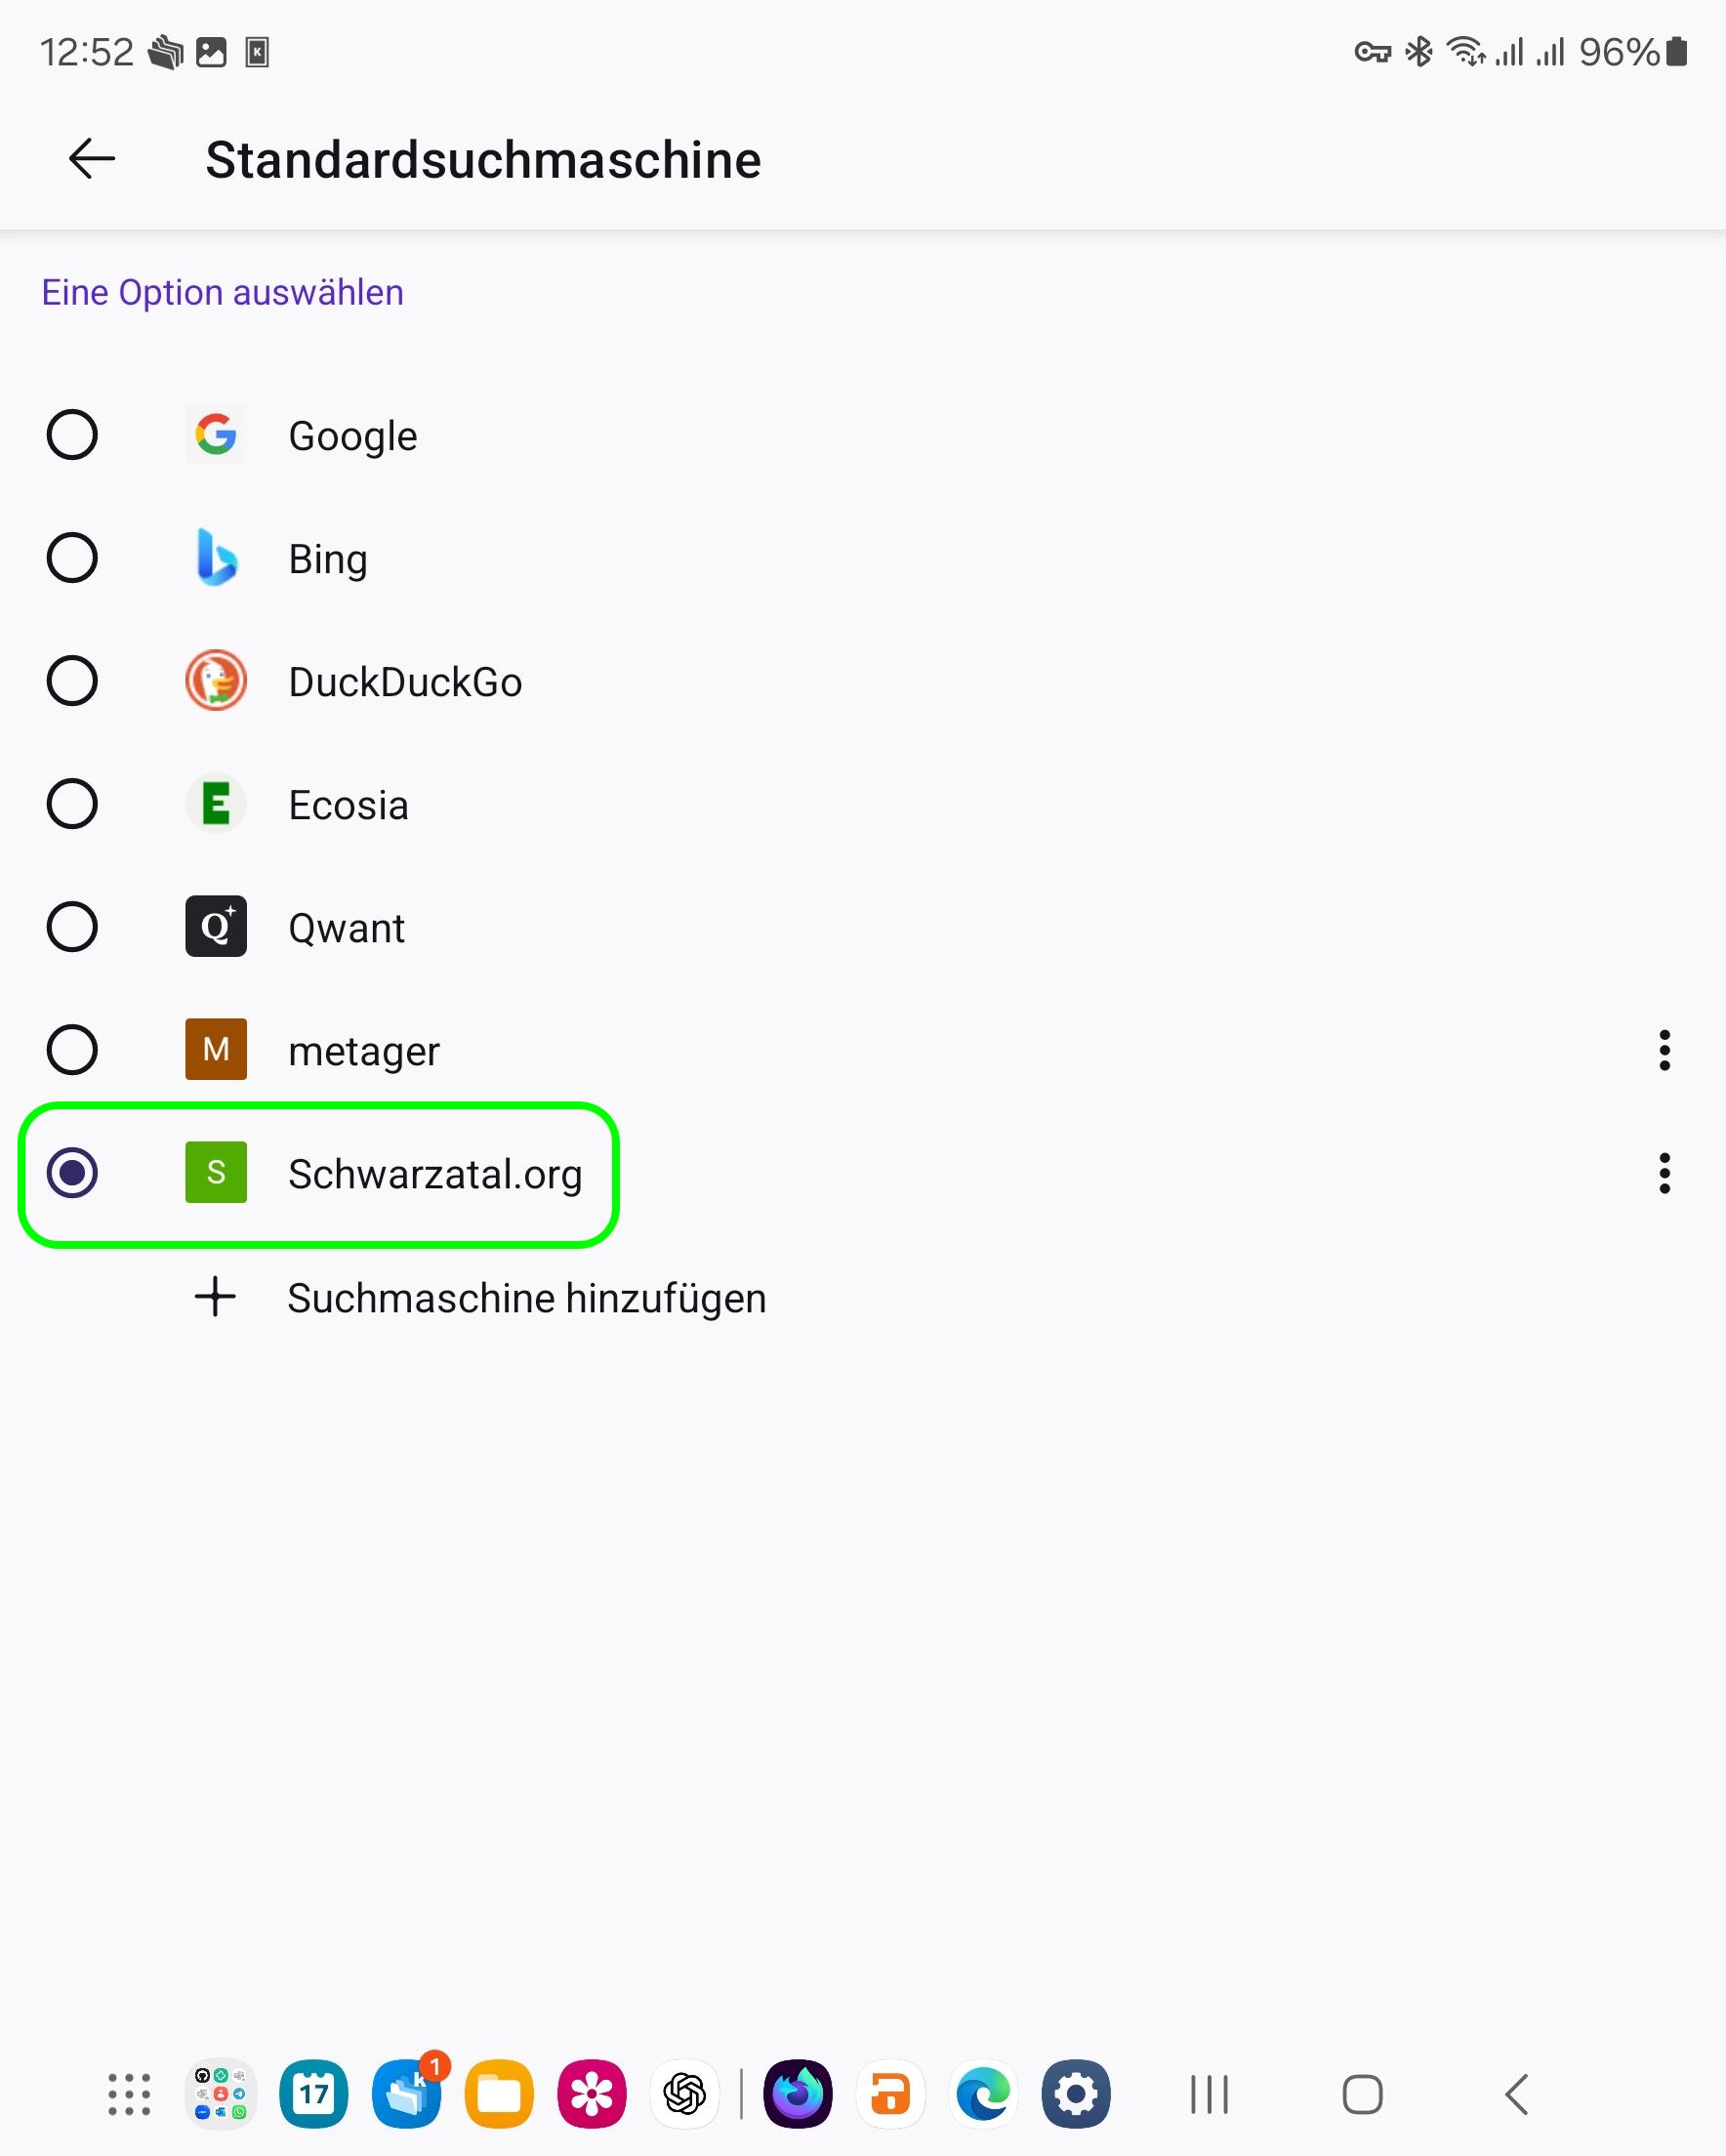
Task: Open Schwarzatal.org three-dot overflow menu
Action: pos(1664,1173)
